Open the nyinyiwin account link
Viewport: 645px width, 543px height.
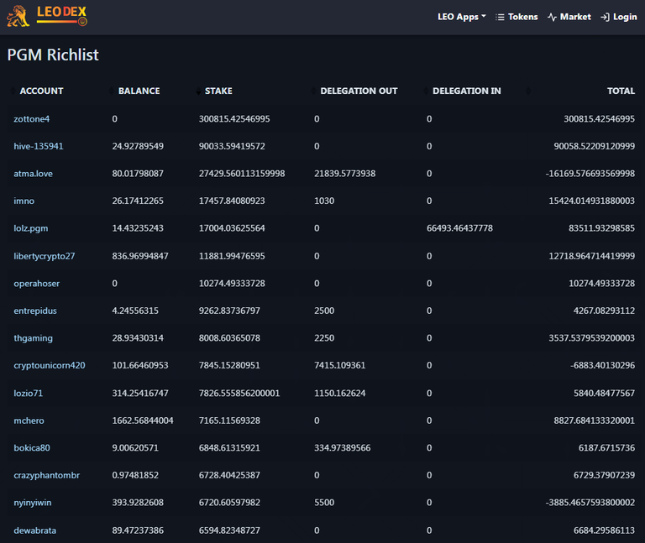point(33,503)
